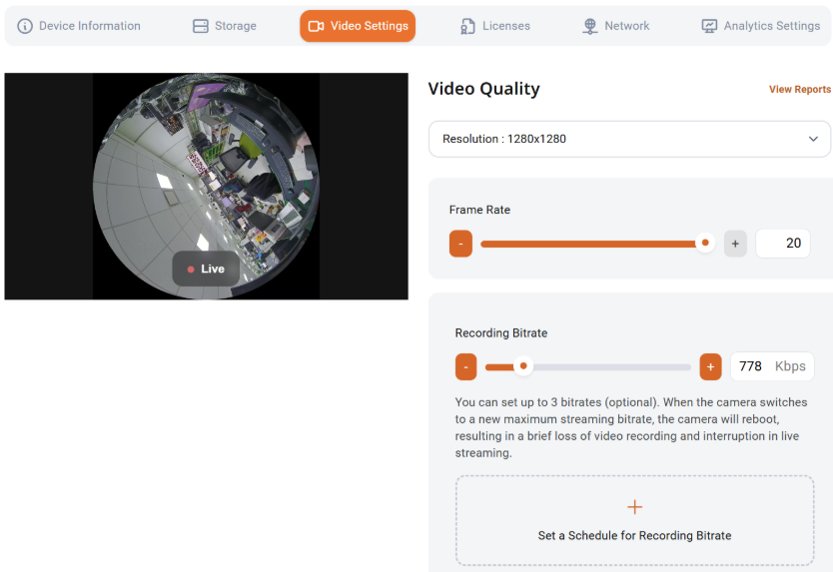Decrease recording bitrate with minus button

coord(465,366)
